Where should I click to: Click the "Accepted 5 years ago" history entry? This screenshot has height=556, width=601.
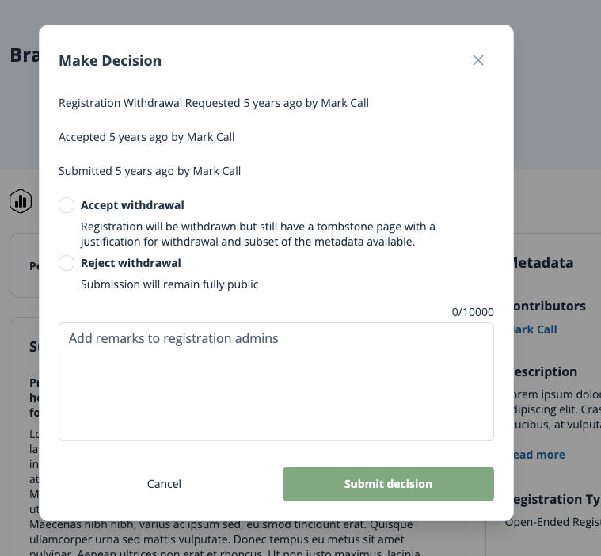[146, 137]
